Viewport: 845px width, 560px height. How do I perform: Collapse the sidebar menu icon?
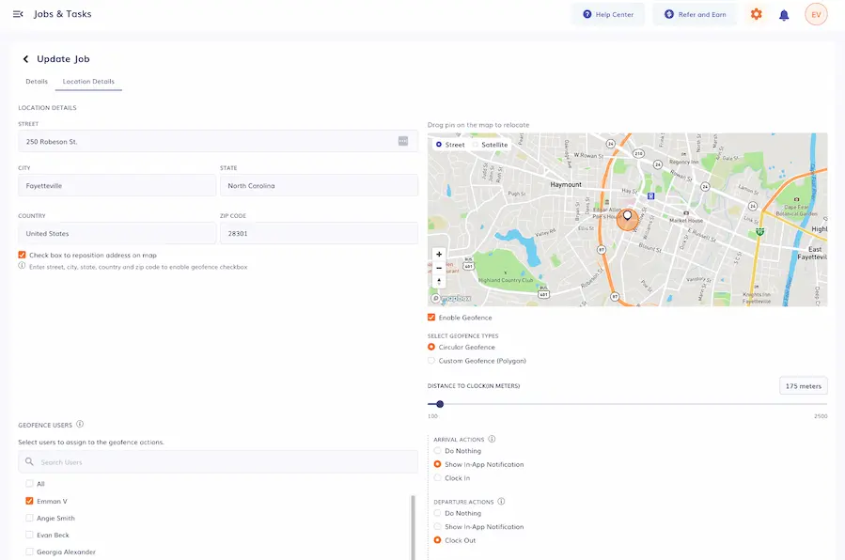tap(18, 14)
